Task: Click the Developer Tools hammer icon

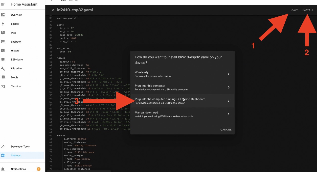Action: (3, 147)
